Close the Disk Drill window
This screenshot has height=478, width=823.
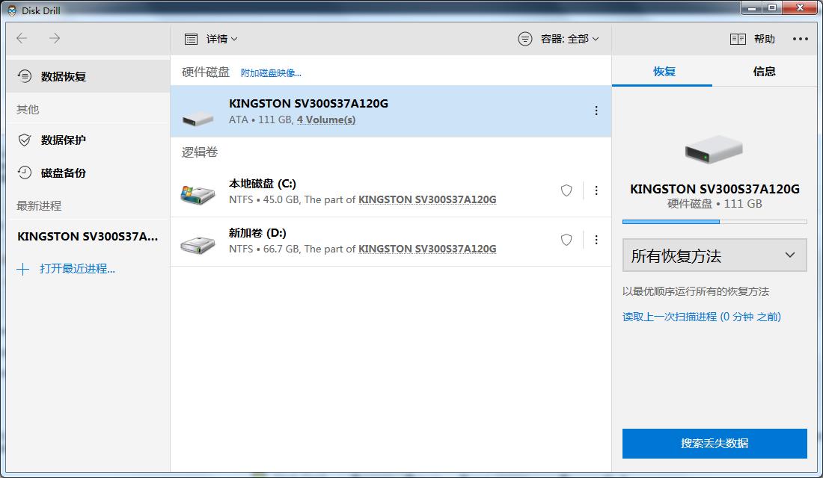(x=800, y=8)
